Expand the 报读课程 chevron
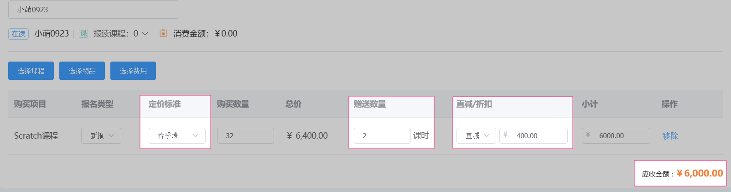Image resolution: width=731 pixels, height=192 pixels. tap(145, 33)
